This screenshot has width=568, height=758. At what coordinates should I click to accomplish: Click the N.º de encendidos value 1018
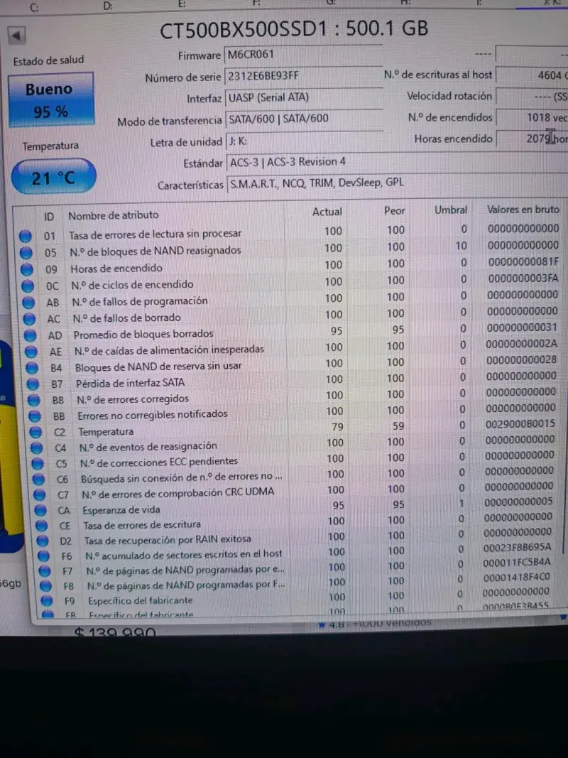click(532, 117)
